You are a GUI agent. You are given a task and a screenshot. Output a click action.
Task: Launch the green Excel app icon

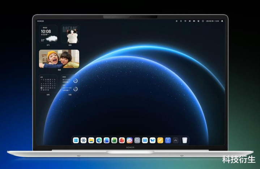(114, 141)
